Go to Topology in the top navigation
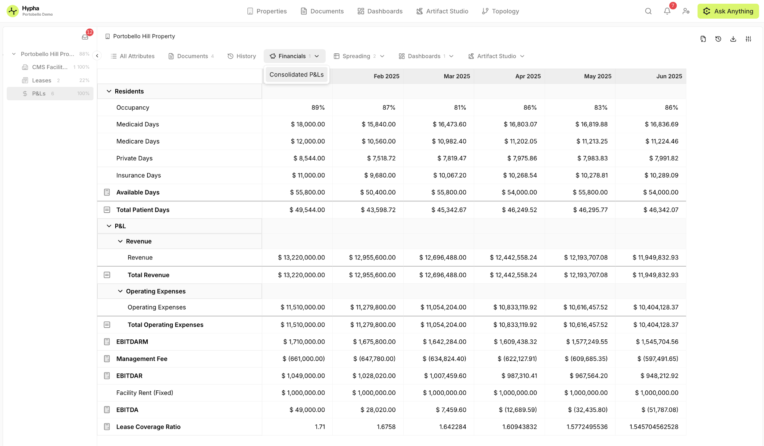The image size is (764, 446). point(501,11)
